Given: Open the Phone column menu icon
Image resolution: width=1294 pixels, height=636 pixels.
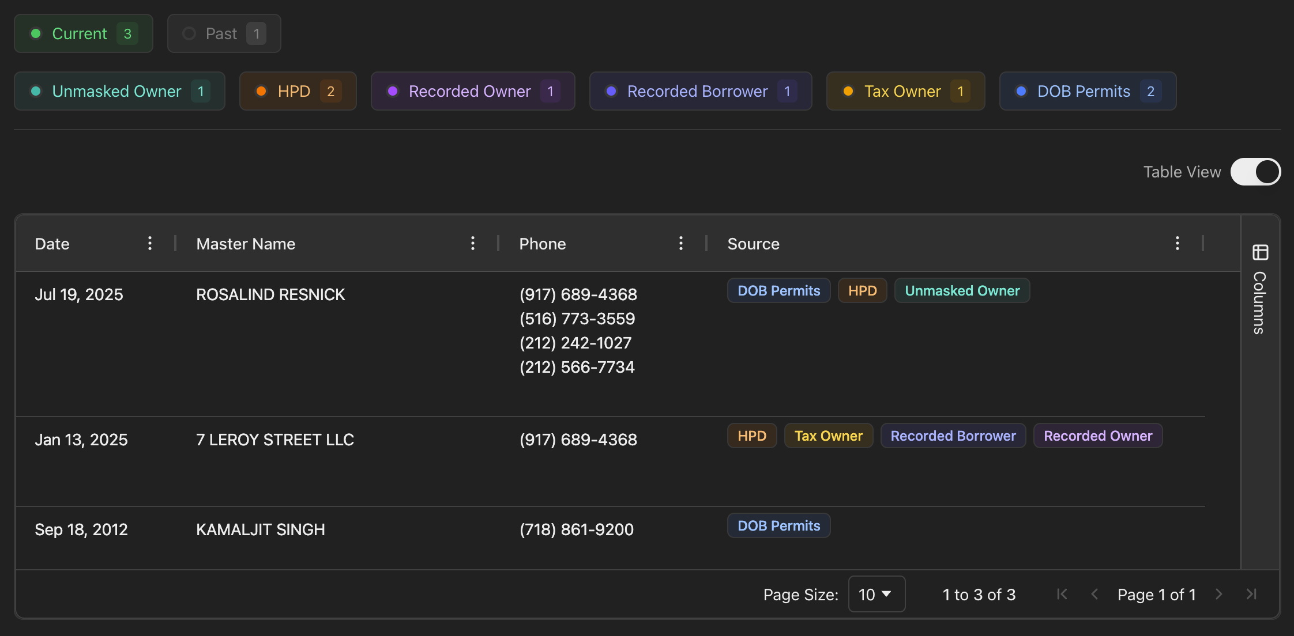Looking at the screenshot, I should click(x=681, y=243).
